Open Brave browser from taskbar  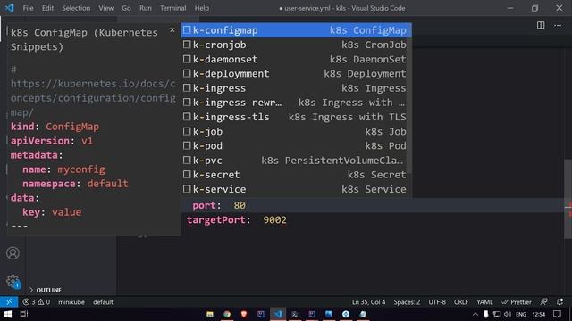(244, 314)
